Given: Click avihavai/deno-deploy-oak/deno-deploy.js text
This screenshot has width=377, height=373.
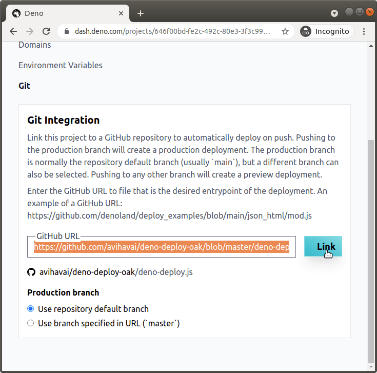Looking at the screenshot, I should 116,272.
